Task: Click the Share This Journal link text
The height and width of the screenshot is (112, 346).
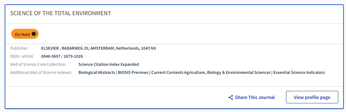Action: click(255, 97)
